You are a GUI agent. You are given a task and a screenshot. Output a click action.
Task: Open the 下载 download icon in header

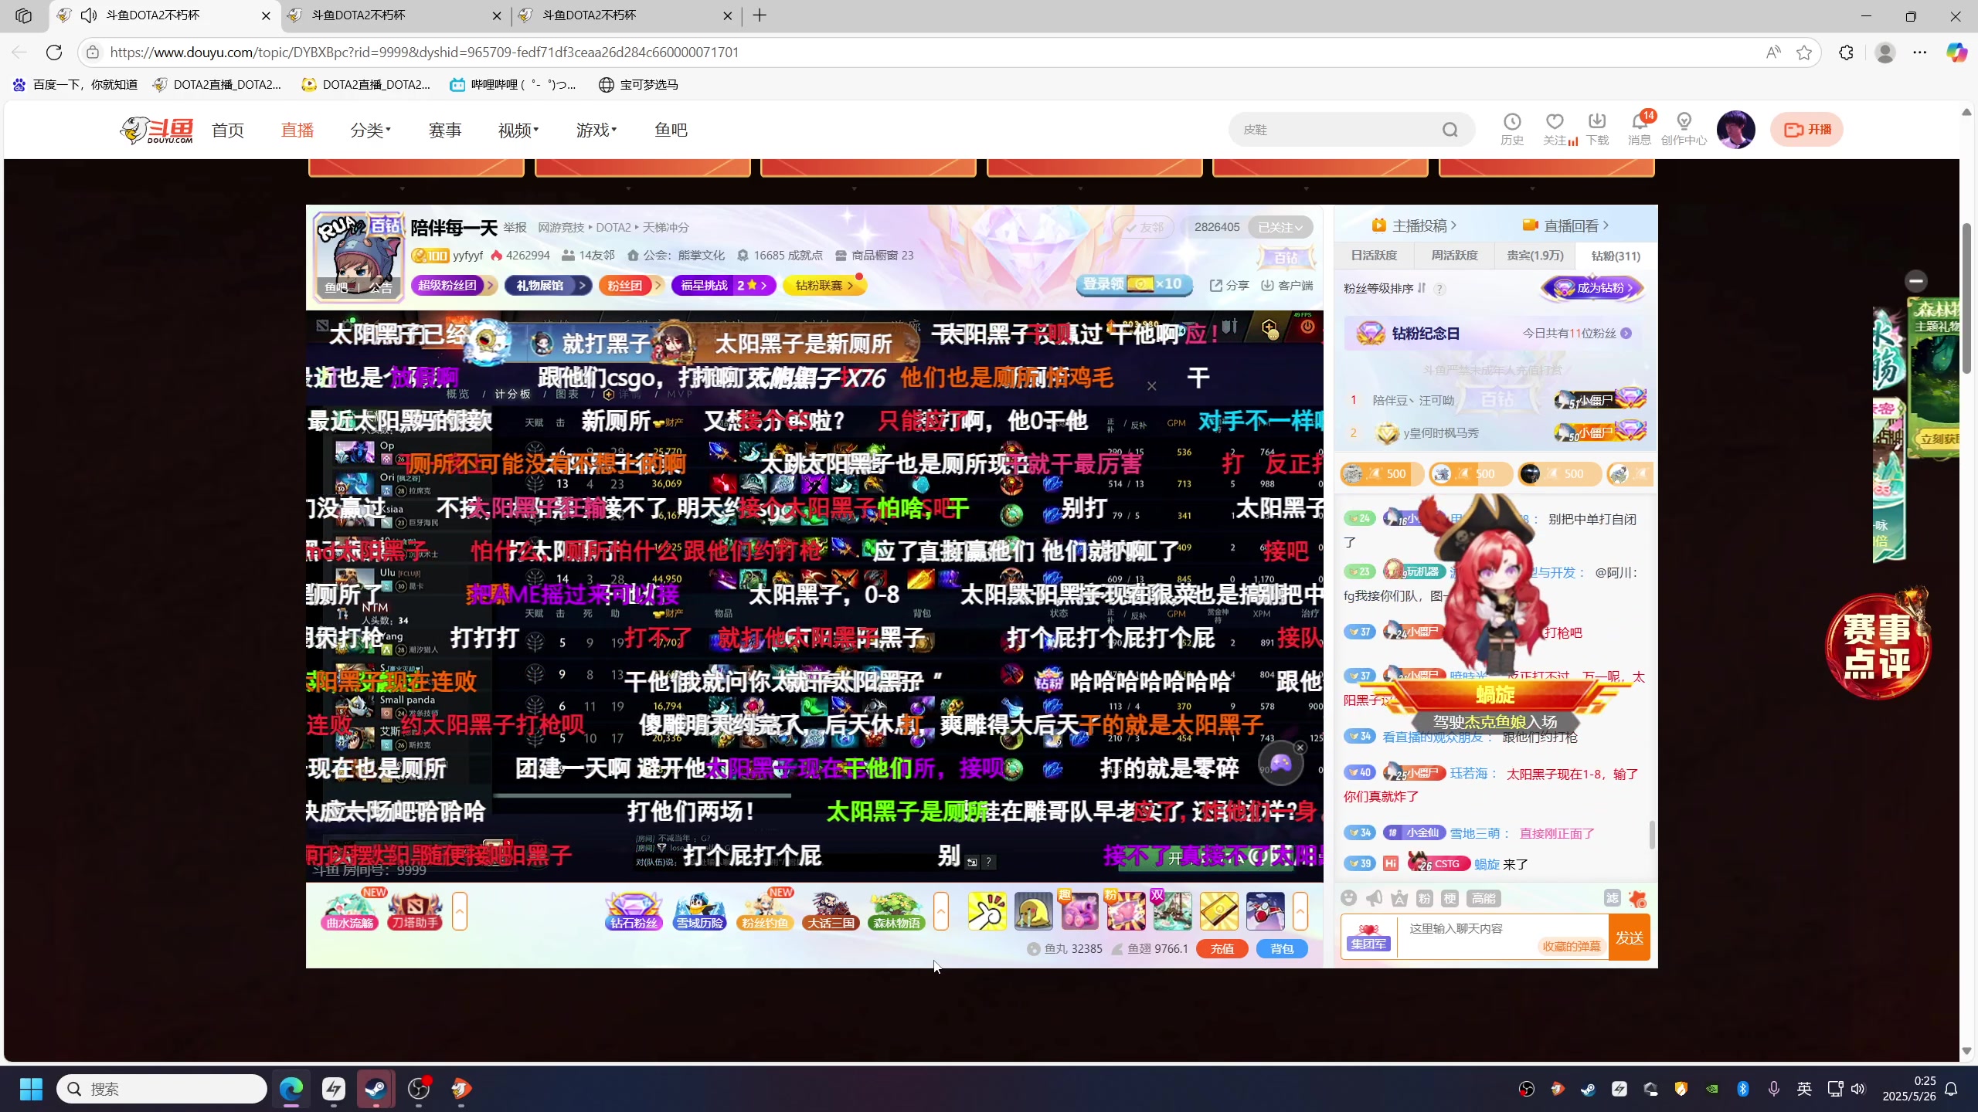pos(1596,129)
